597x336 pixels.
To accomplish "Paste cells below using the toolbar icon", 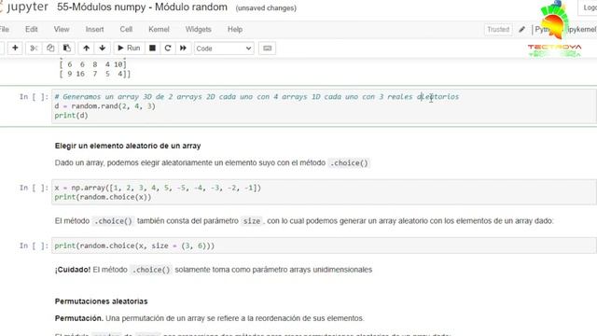I will (67, 48).
